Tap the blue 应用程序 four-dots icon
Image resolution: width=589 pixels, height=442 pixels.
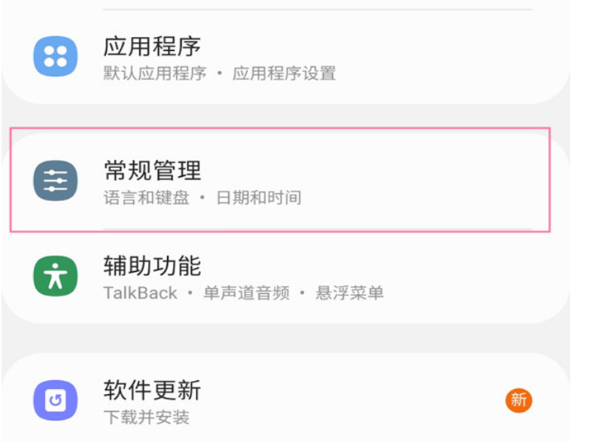point(55,57)
